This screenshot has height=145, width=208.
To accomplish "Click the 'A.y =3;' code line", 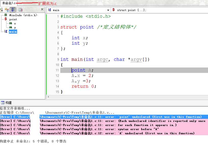I will [x=81, y=81].
